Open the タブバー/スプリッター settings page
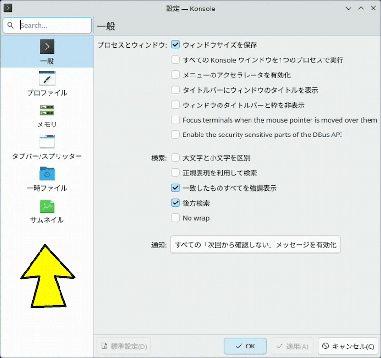381x358 pixels. [x=47, y=142]
